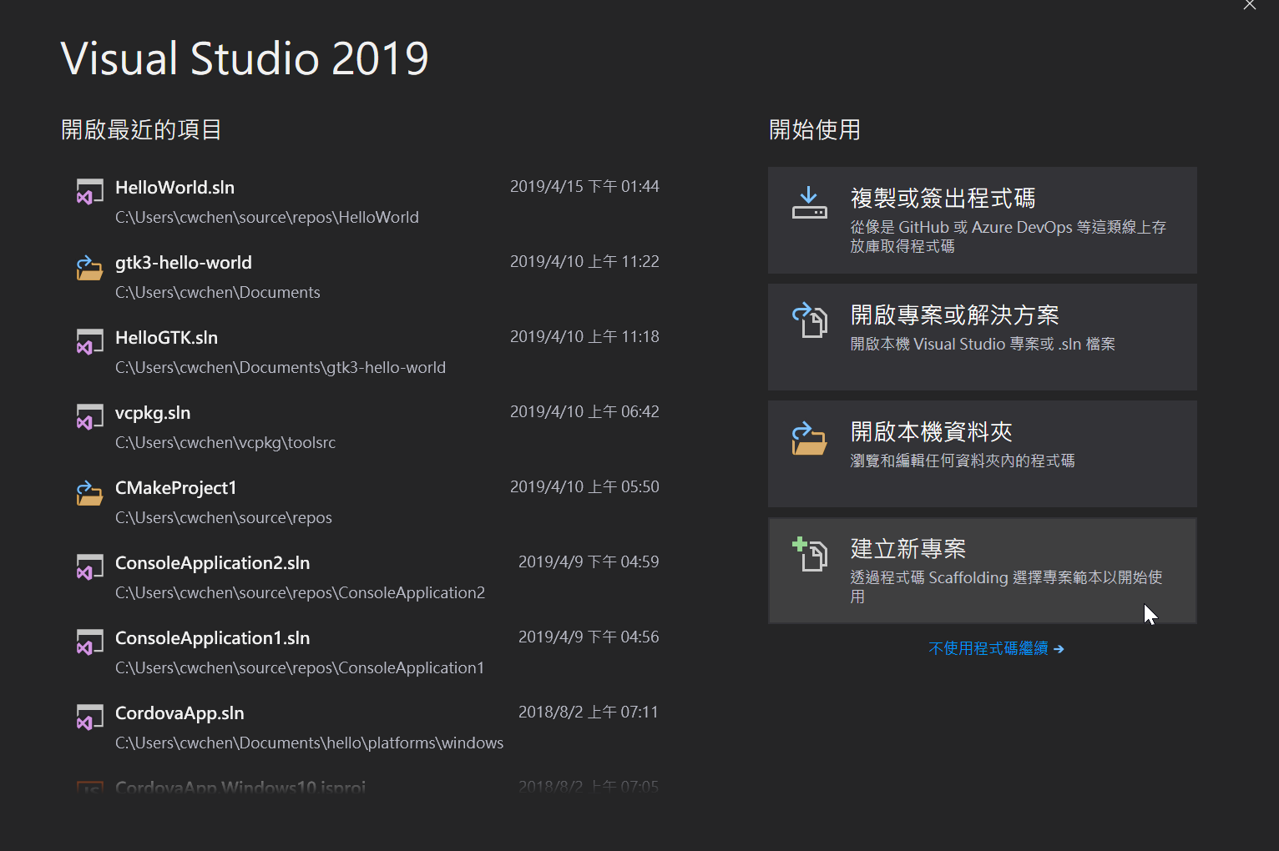This screenshot has height=851, width=1279.
Task: Click the HelloGTK.sln solution icon
Action: click(89, 342)
